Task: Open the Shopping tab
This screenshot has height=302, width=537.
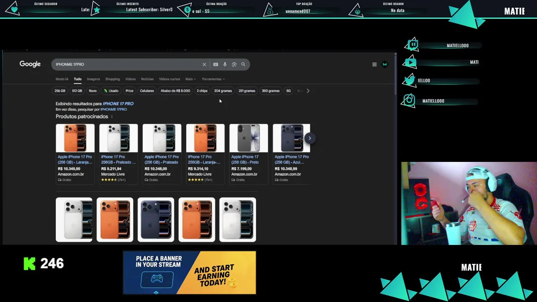Action: (112, 79)
